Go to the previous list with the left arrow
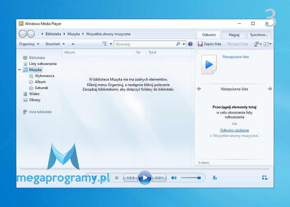This screenshot has width=290, height=207. coord(199,89)
